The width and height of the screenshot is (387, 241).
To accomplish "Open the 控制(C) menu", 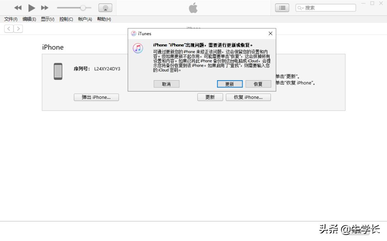I will click(66, 19).
